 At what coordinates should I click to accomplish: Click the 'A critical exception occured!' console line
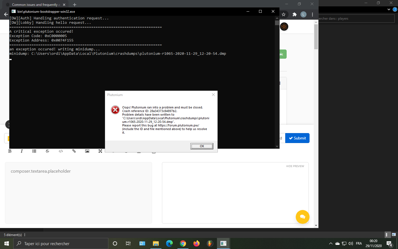tap(41, 32)
